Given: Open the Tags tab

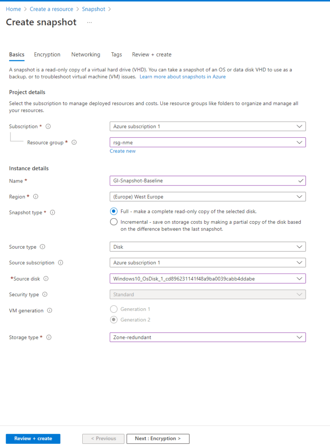Looking at the screenshot, I should pos(116,54).
